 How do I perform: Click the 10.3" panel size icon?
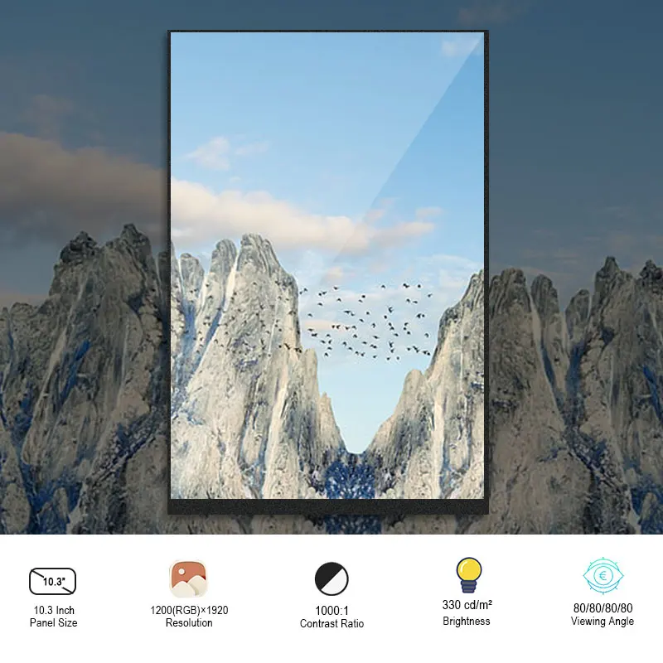(52, 582)
